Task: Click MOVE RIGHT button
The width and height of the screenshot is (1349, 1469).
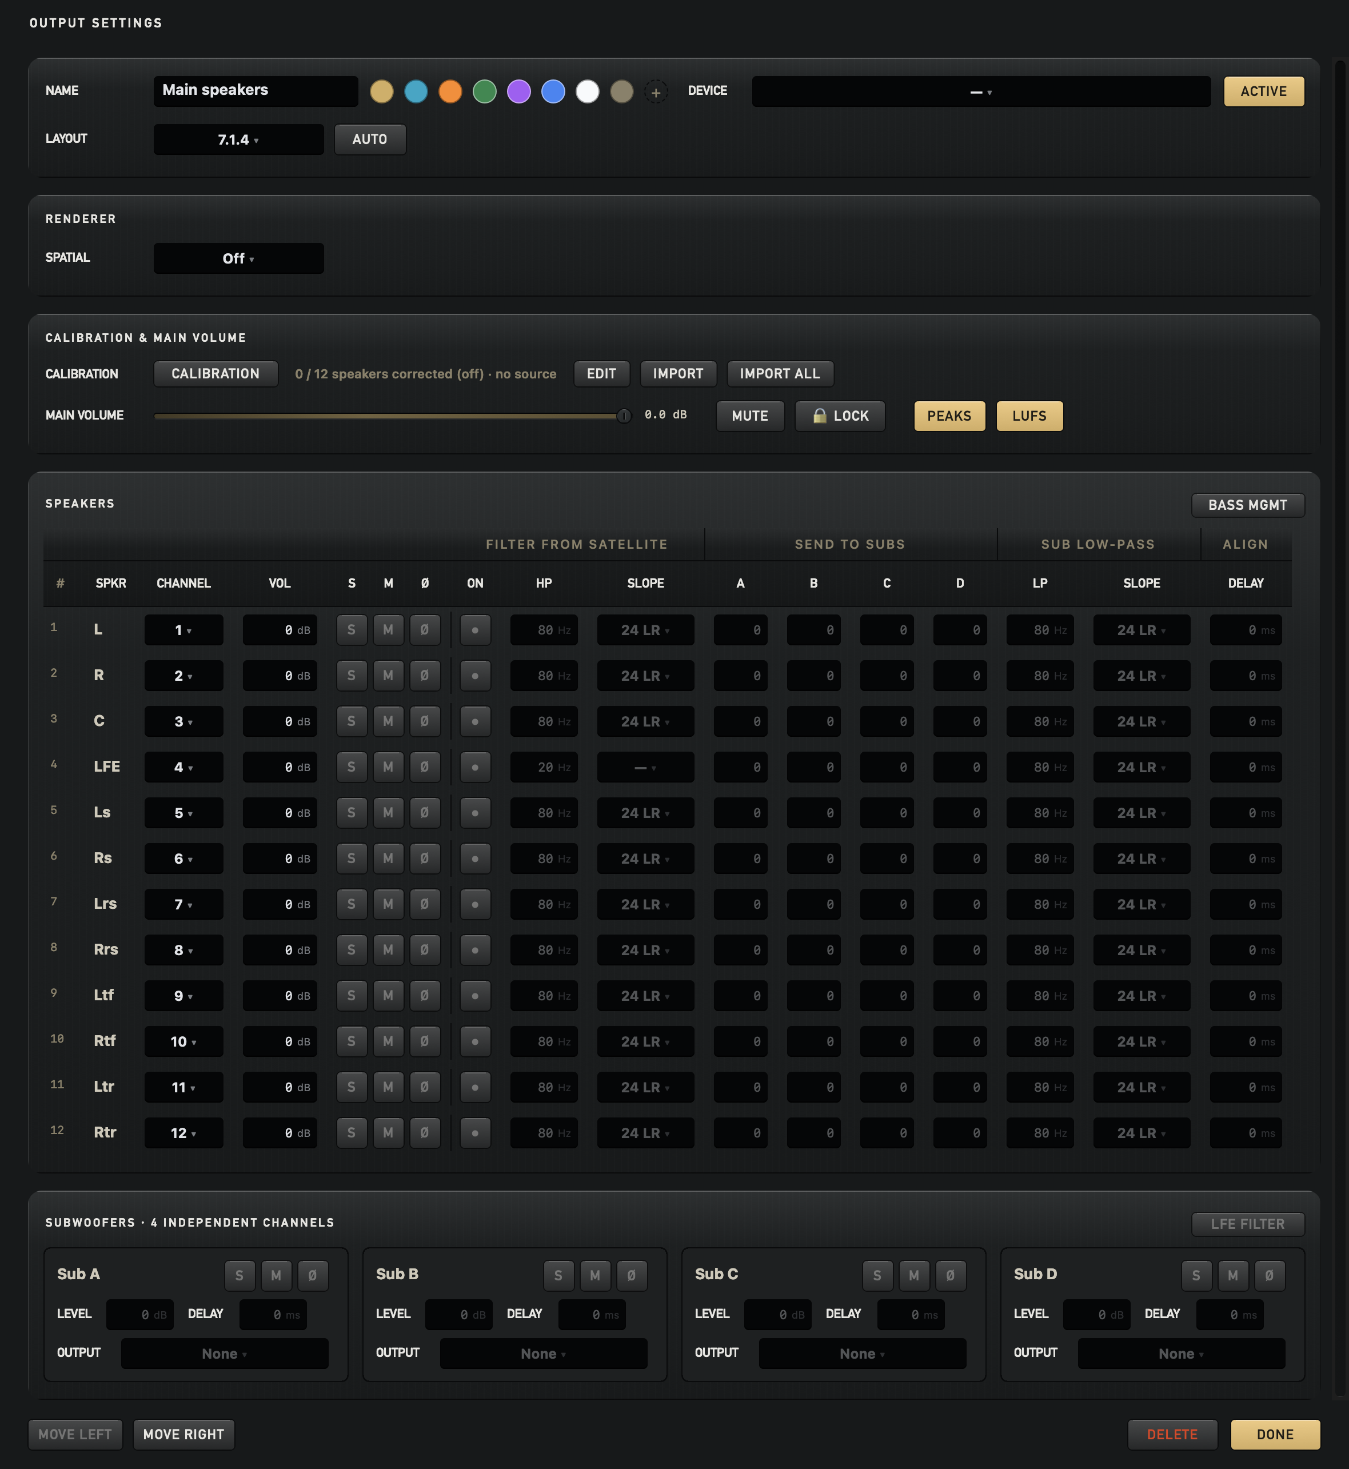Action: pos(183,1435)
